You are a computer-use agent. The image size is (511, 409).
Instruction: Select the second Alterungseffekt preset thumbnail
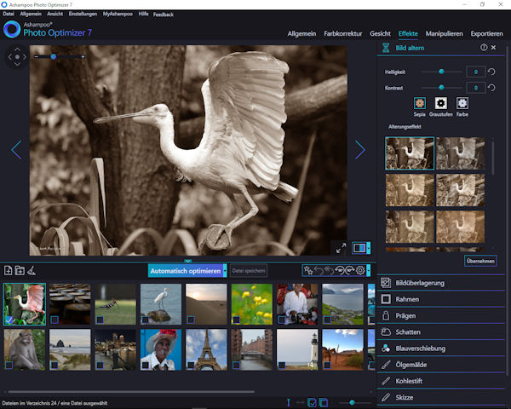[460, 153]
